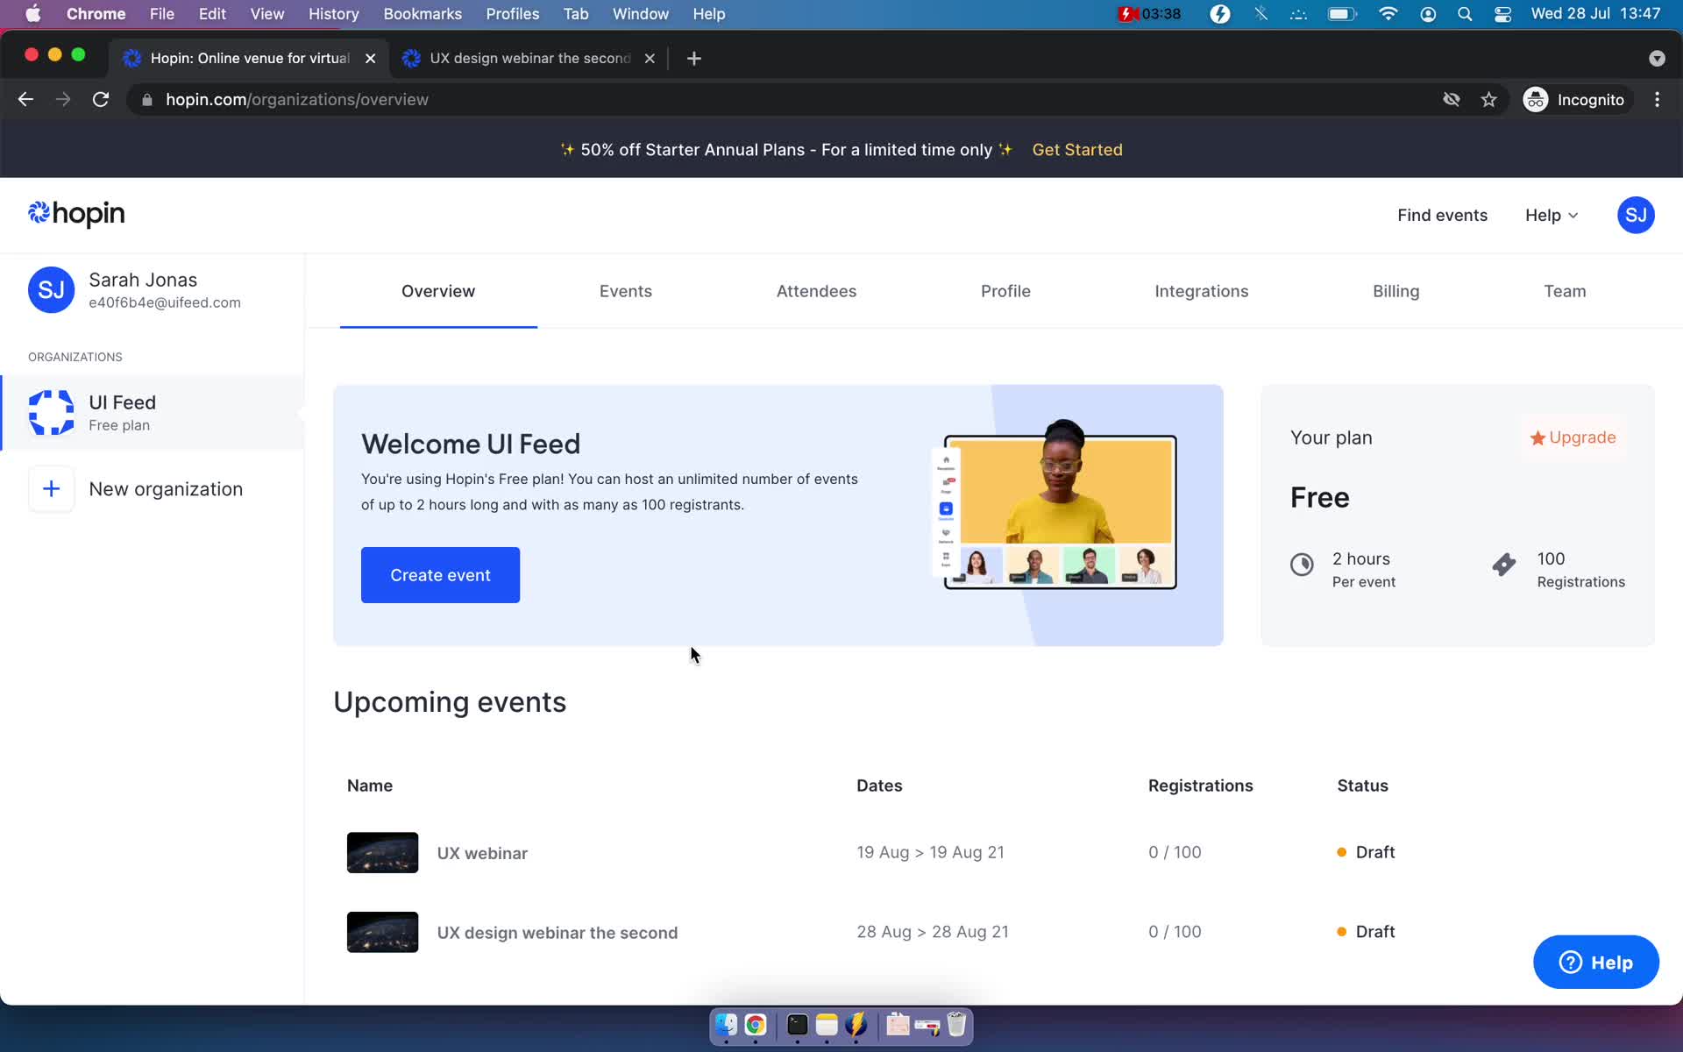
Task: Select the UI Feed organization logo
Action: [x=51, y=413]
